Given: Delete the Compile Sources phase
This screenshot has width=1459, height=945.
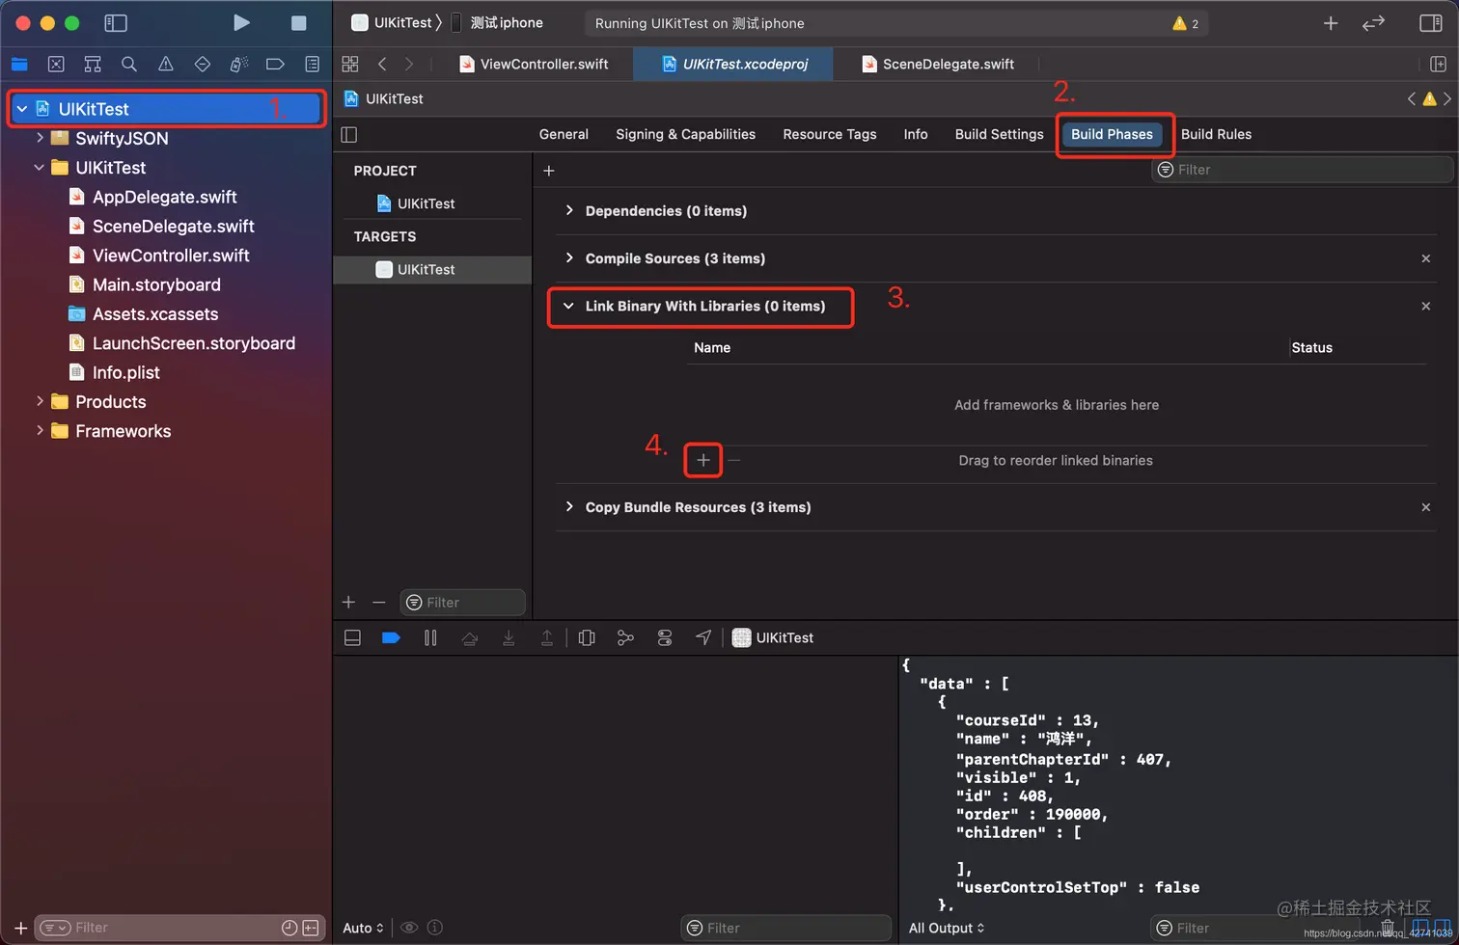Looking at the screenshot, I should pos(1426,258).
